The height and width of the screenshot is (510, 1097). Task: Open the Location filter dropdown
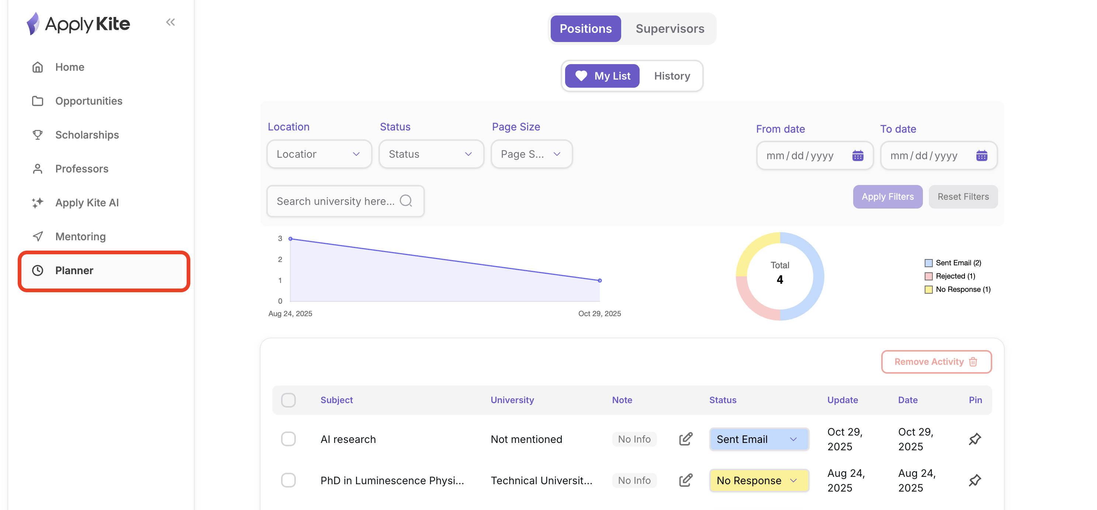(319, 154)
